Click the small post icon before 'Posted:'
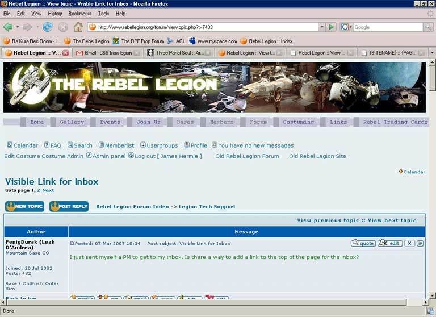436x317 pixels. tap(72, 243)
